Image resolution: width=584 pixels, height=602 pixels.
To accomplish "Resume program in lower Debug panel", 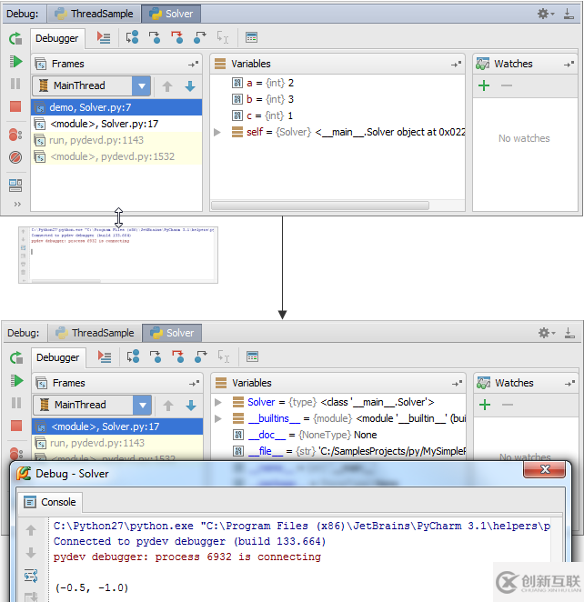I will [x=16, y=380].
